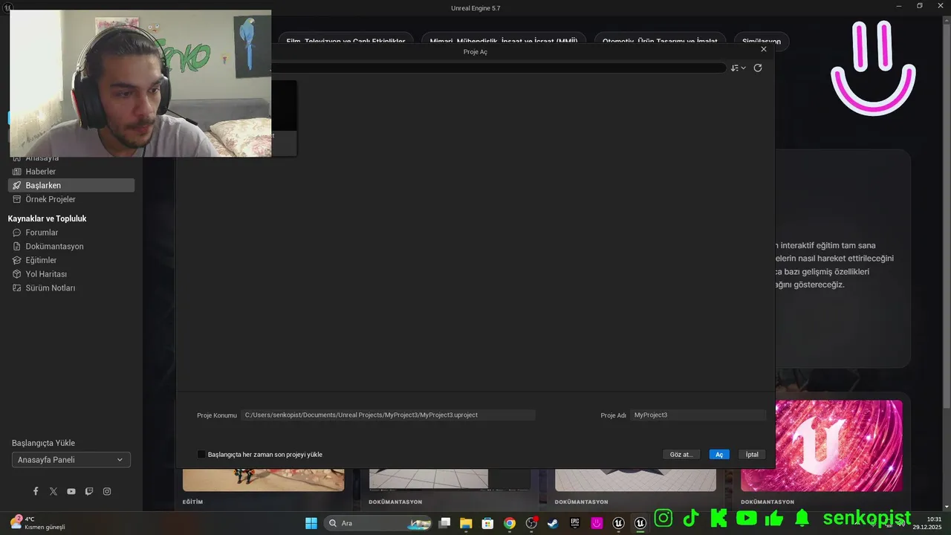Click the Proje Konumu path field
951x535 pixels.
tap(389, 415)
